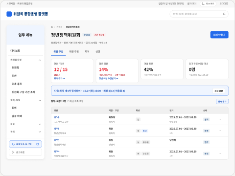Switch to the 위원 구성 tab
235x176 pixels.
pyautogui.click(x=58, y=52)
